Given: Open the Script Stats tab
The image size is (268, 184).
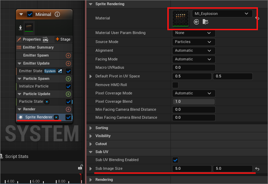Looking at the screenshot, I should [16, 157].
